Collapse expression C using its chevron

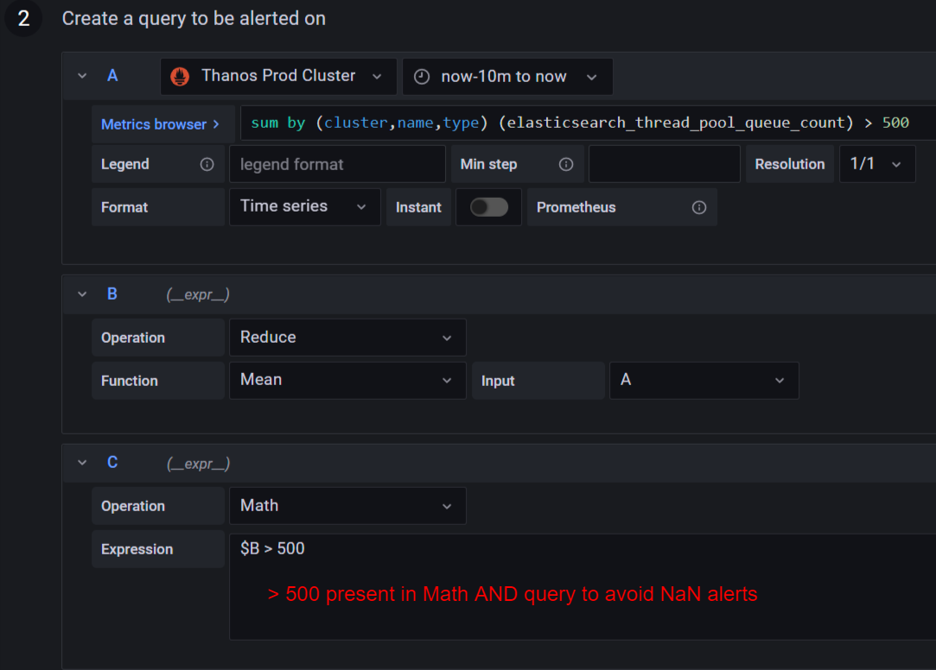tap(81, 463)
